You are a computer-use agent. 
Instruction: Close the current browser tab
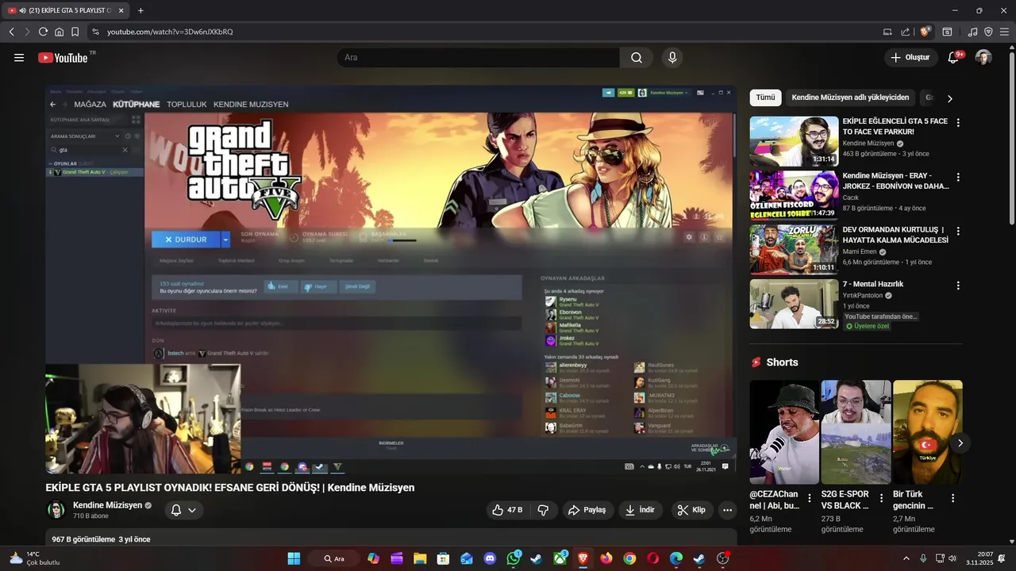click(121, 10)
